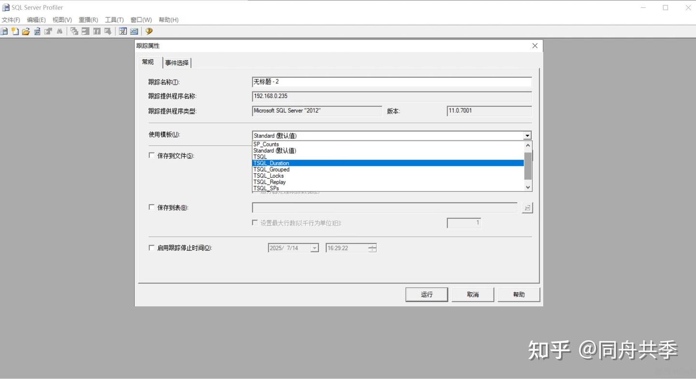Click the New Trace toolbar icon

pos(4,31)
